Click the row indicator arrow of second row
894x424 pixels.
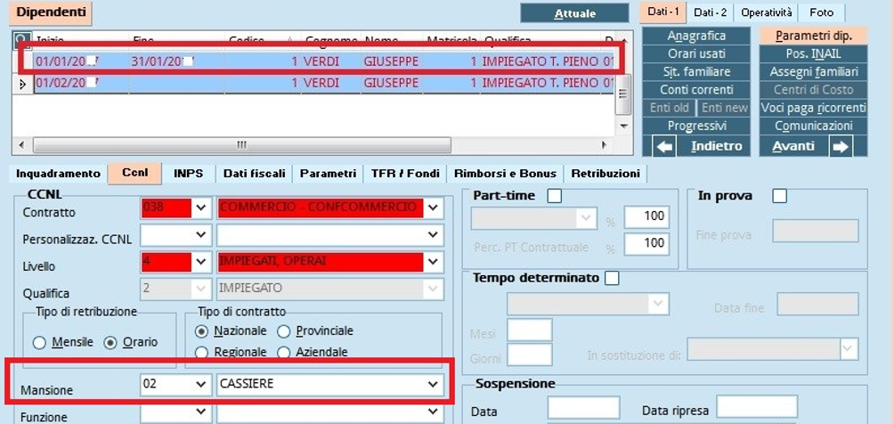pyautogui.click(x=23, y=84)
